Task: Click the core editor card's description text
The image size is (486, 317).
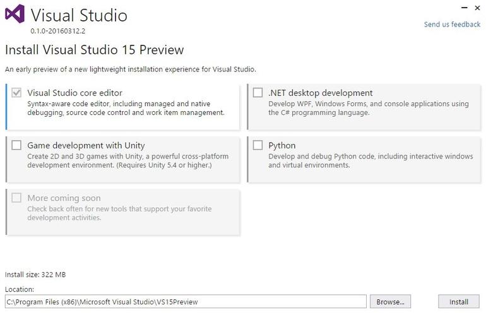Action: 126,108
